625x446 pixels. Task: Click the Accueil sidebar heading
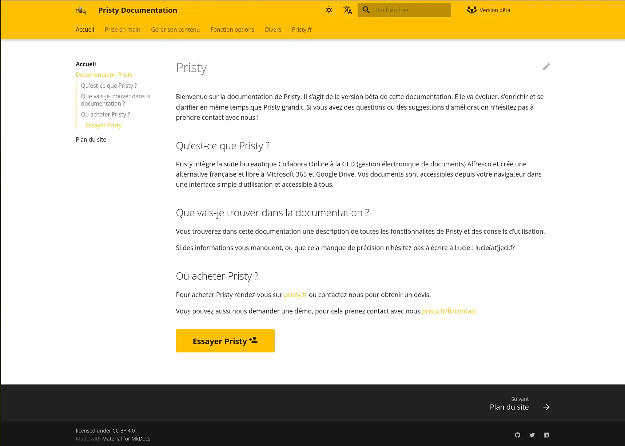(86, 64)
